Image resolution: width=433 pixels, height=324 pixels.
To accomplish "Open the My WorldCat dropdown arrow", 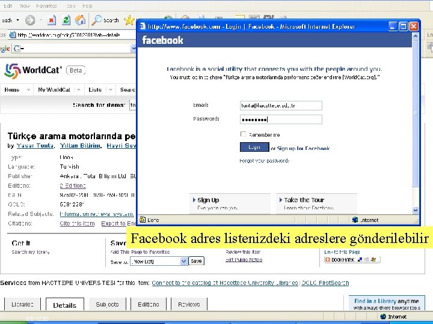I will tap(79, 90).
